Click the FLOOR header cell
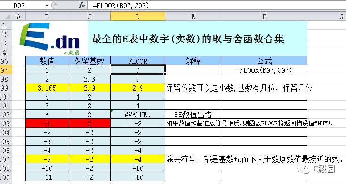 137,61
